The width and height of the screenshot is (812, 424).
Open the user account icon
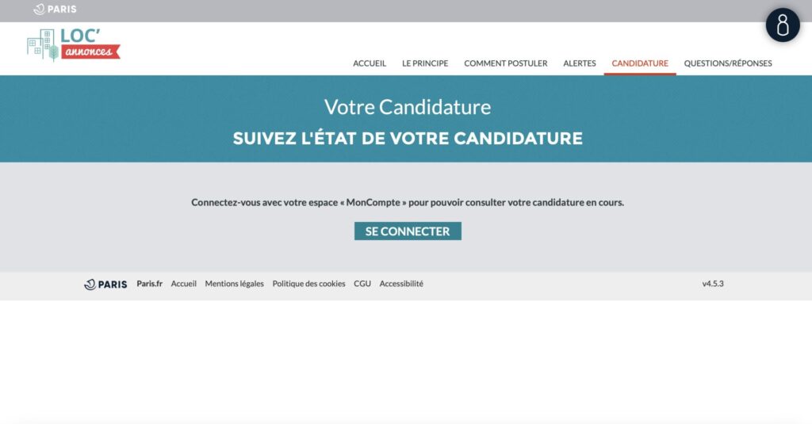(x=783, y=25)
